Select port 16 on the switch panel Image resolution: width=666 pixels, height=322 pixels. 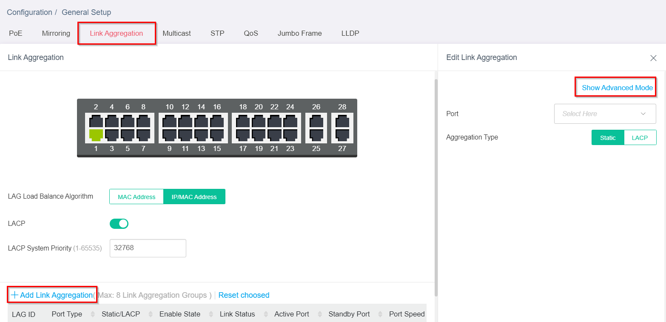pyautogui.click(x=217, y=121)
